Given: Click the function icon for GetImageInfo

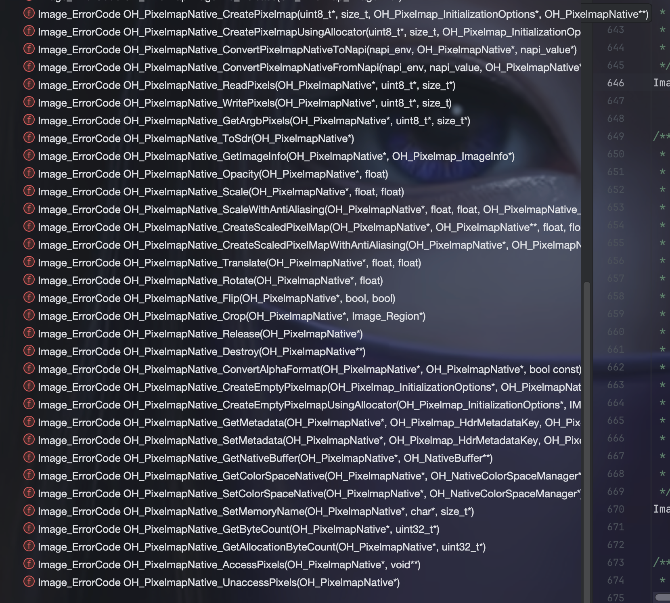Looking at the screenshot, I should 29,155.
